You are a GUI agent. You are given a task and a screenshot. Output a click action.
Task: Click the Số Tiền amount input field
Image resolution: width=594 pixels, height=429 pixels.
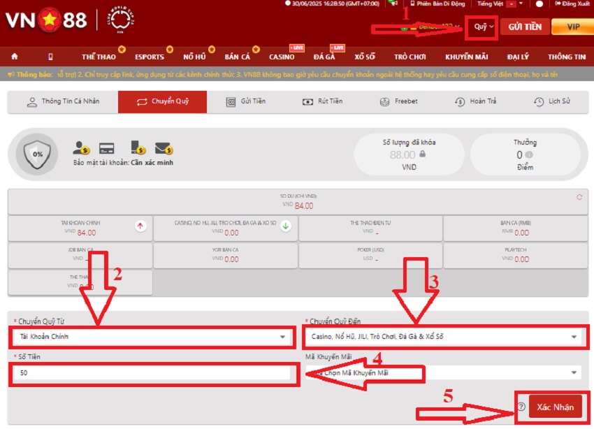tap(152, 373)
